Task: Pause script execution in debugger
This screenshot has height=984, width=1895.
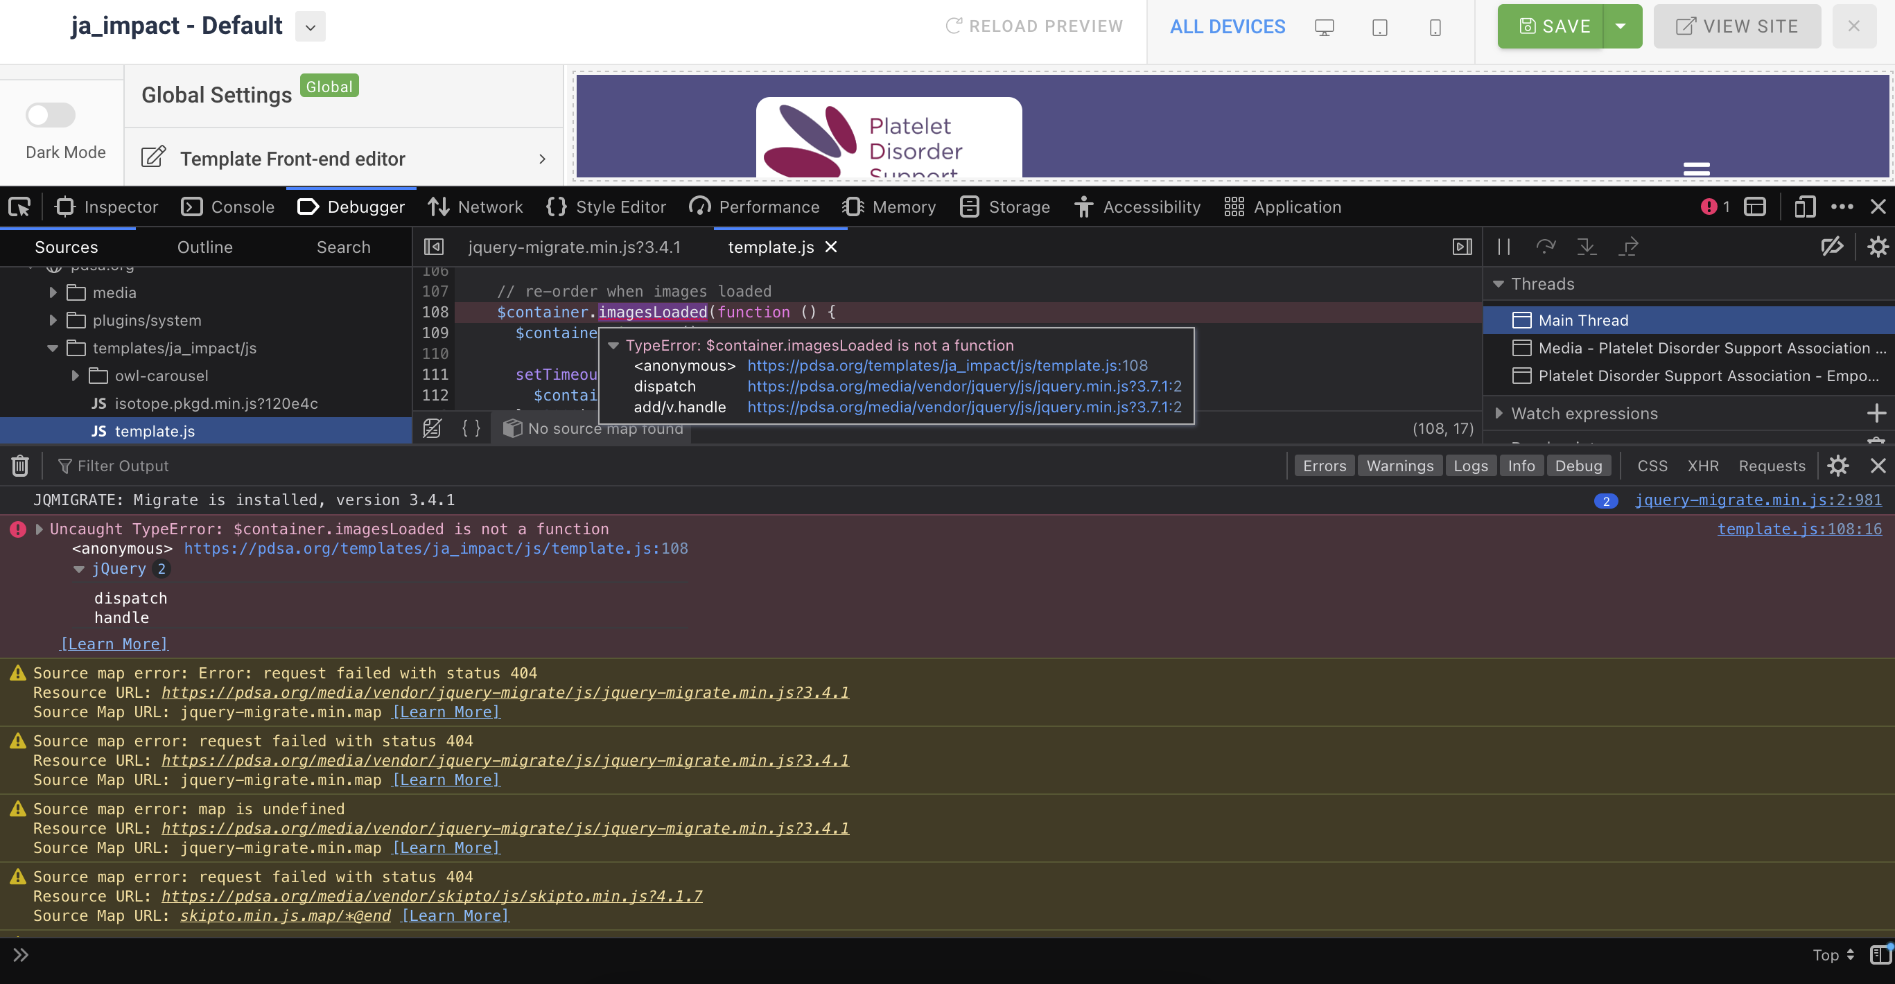Action: click(x=1503, y=247)
